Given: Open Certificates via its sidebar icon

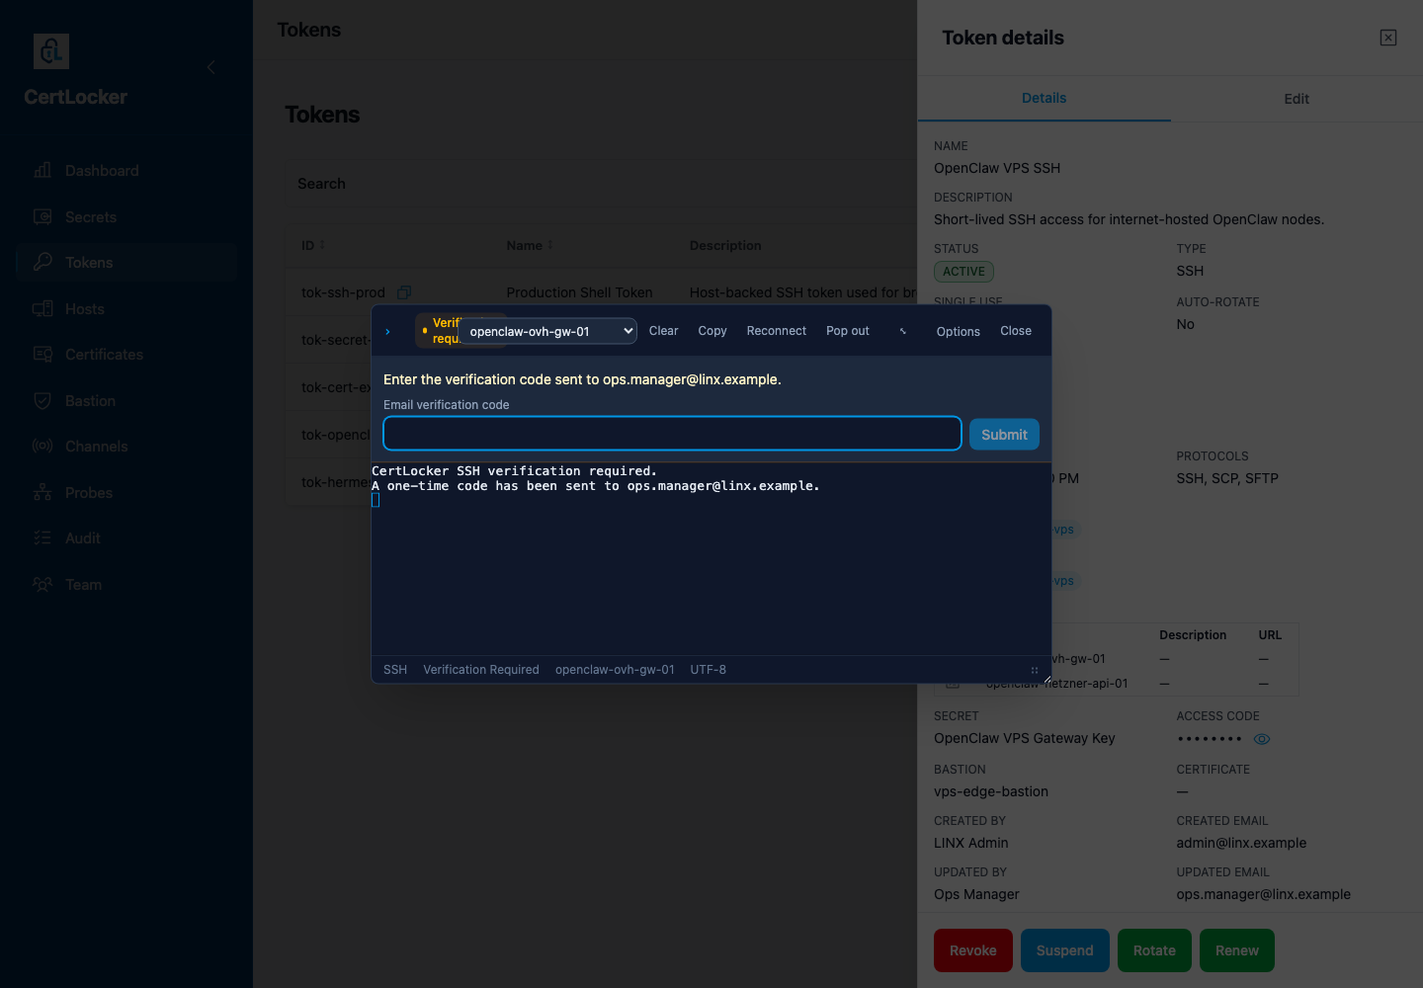Looking at the screenshot, I should [x=42, y=354].
